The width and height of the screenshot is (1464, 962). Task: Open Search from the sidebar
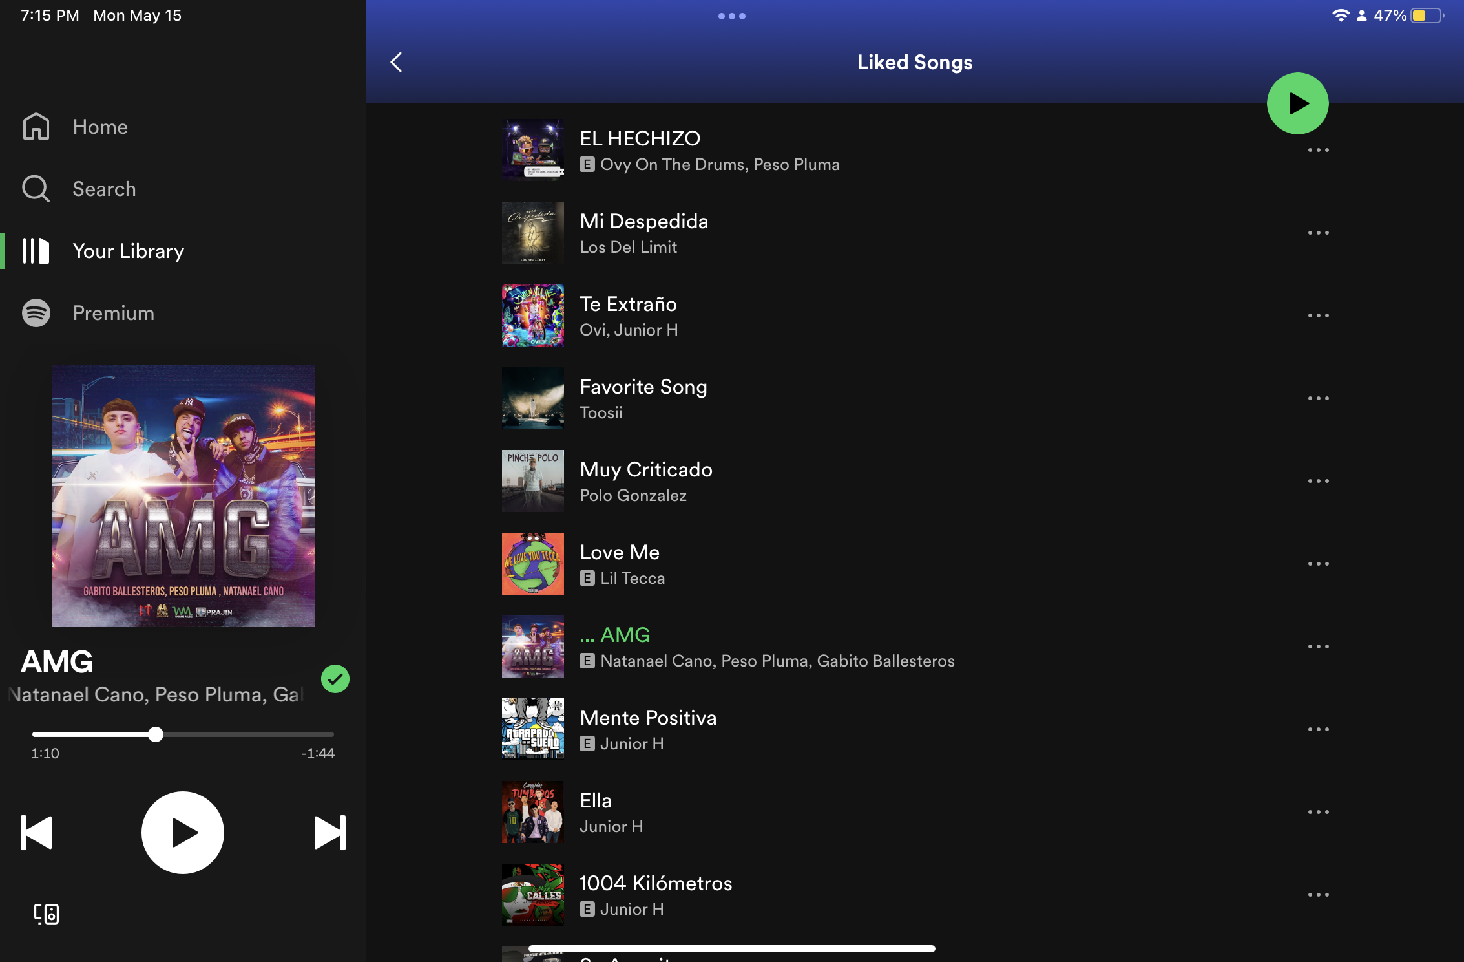(104, 189)
